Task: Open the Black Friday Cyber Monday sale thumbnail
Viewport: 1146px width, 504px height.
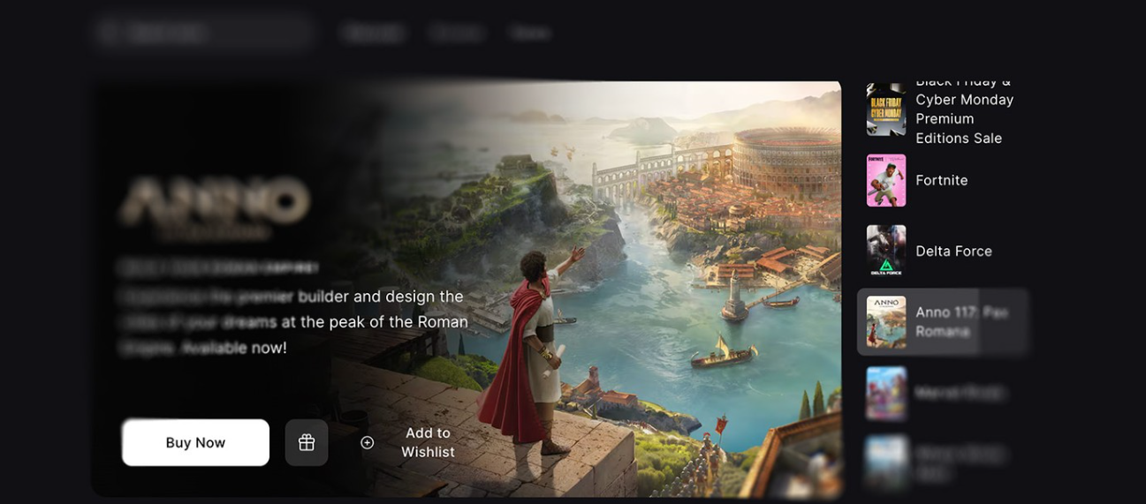Action: (886, 109)
